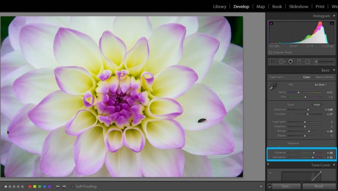Viewport: 338px width, 191px height.
Task: Click the Exposure value +1.09
Action: click(x=329, y=109)
